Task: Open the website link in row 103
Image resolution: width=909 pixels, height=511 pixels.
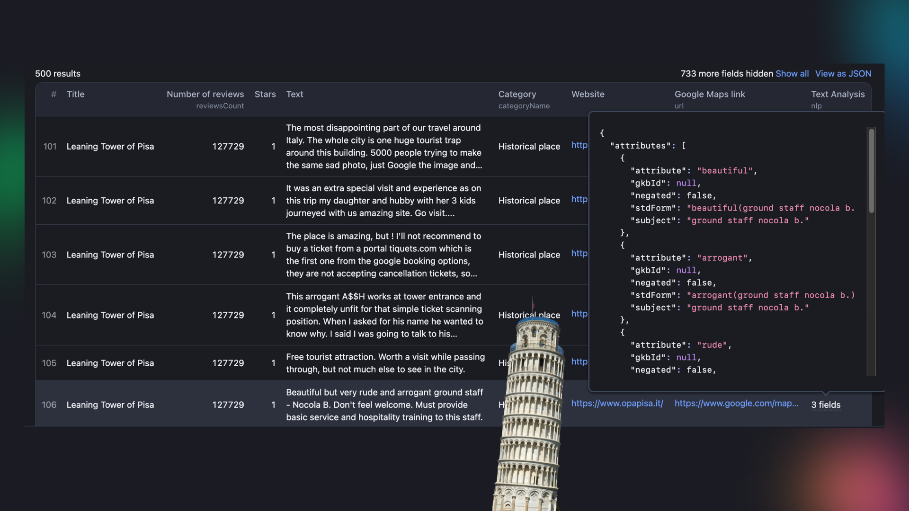Action: coord(579,253)
